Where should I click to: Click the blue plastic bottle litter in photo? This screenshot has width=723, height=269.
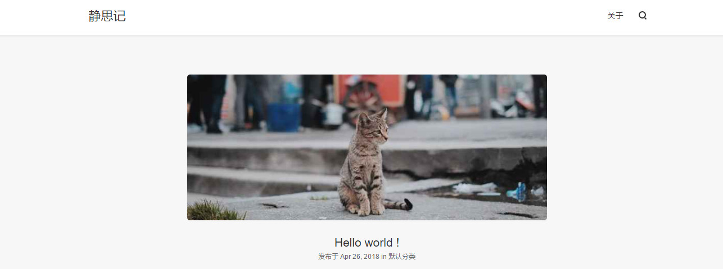[x=518, y=191]
